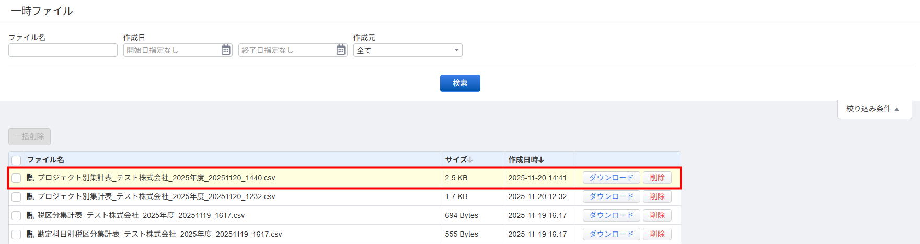The image size is (920, 244).
Task: Focus the ファイル名 search field
Action: (63, 50)
